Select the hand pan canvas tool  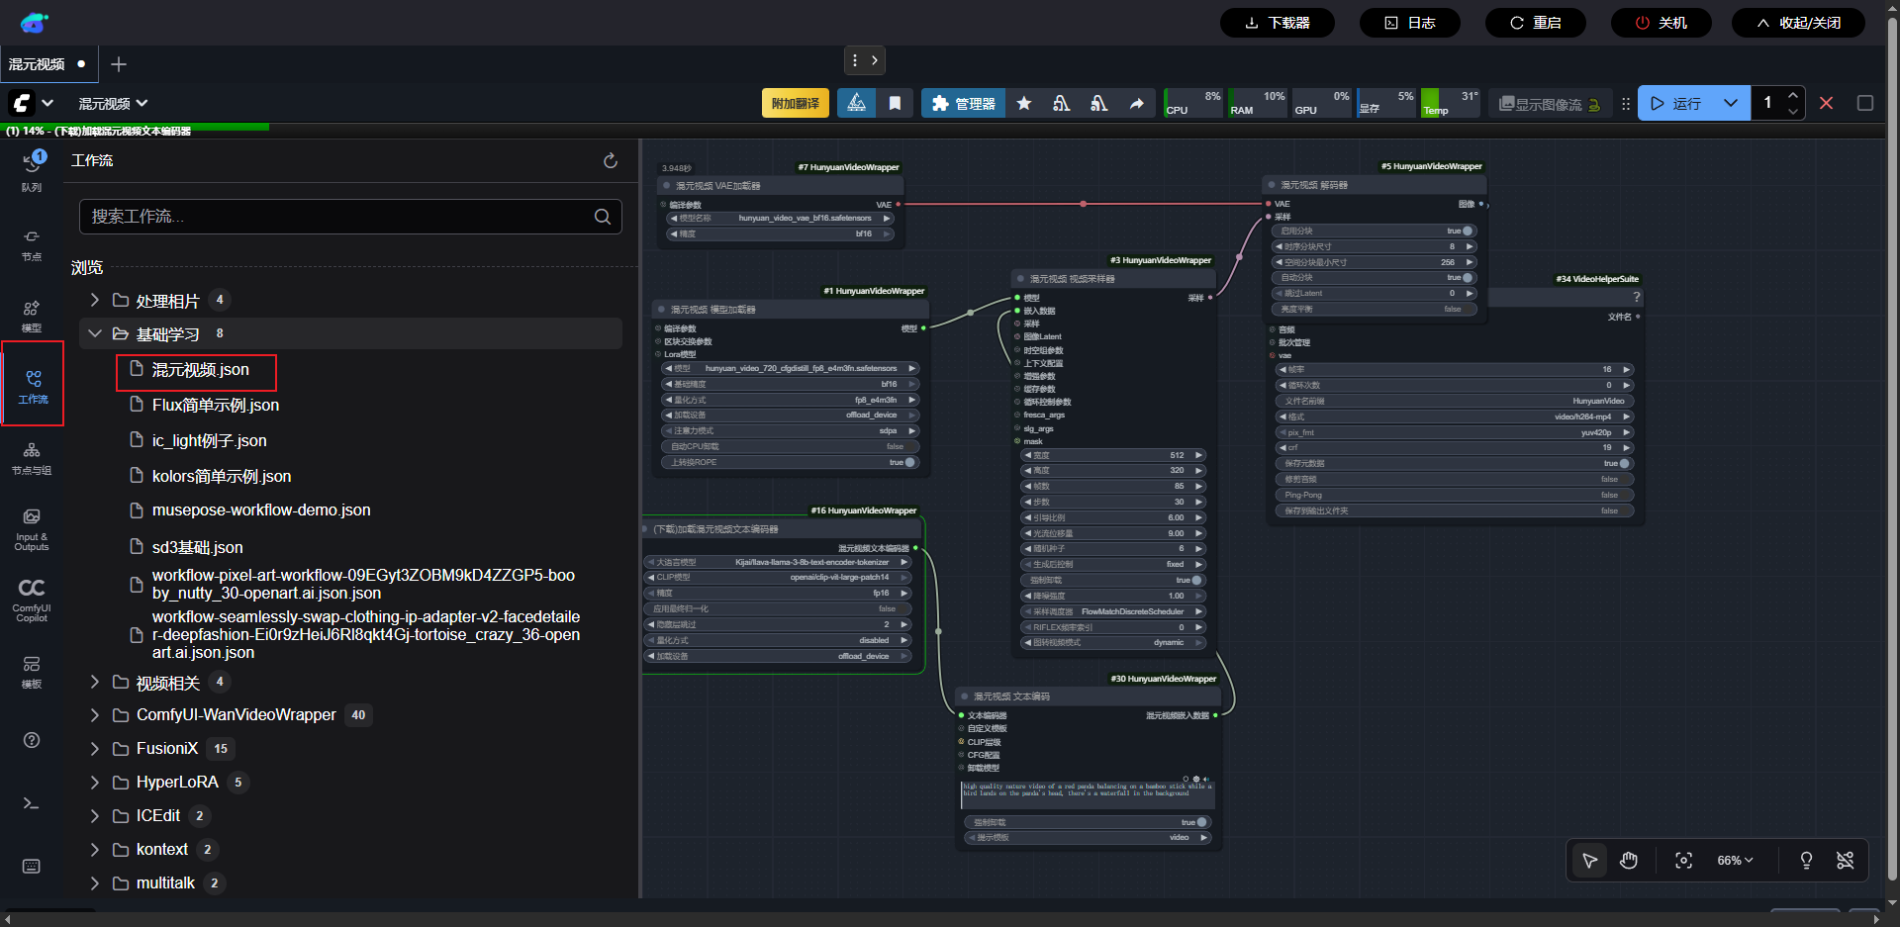1629,861
